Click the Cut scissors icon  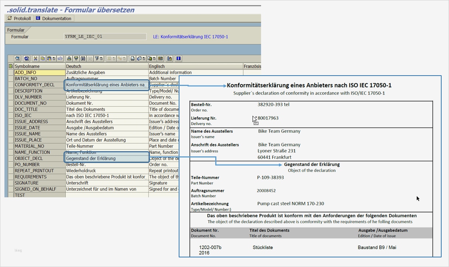click(35, 59)
